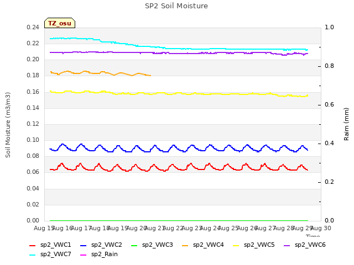Click the Raim (mm) right axis label
Viewport: 354px width, 265px height.
coord(346,124)
